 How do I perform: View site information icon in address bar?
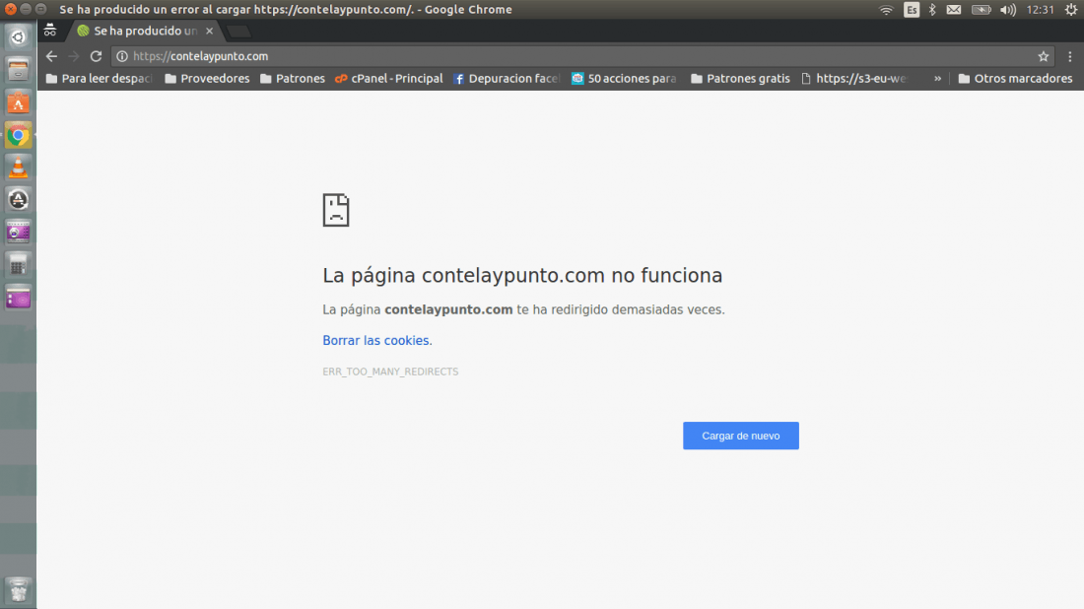pyautogui.click(x=121, y=57)
